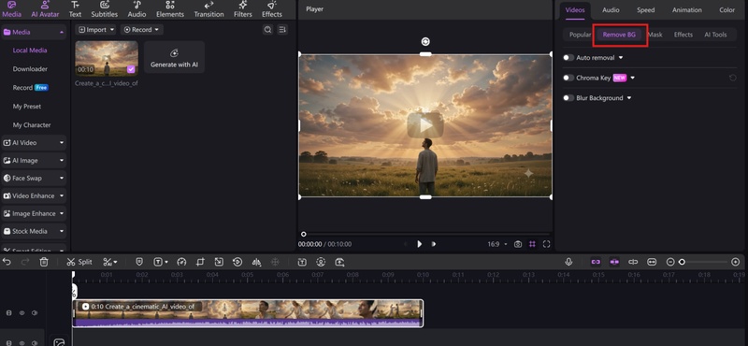Switch to the Speed tab
This screenshot has width=748, height=346.
[x=645, y=10]
